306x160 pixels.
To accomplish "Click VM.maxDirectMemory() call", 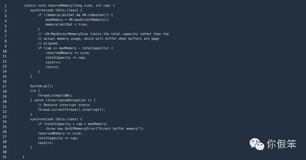I will [89, 20].
